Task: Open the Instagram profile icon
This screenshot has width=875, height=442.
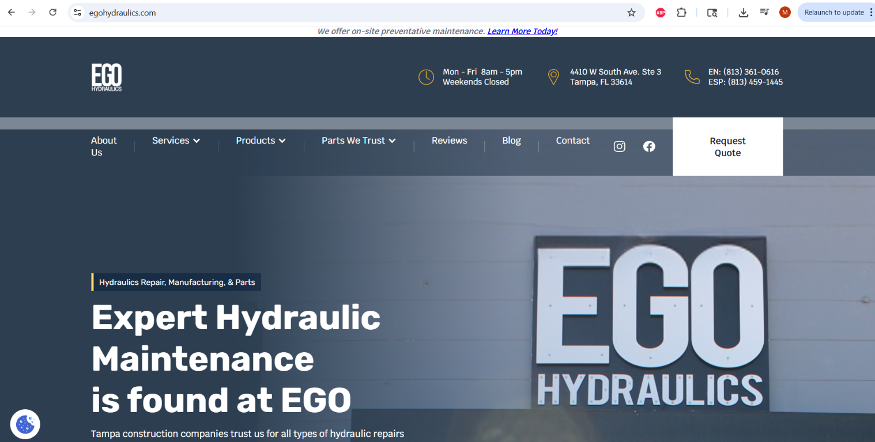Action: click(x=620, y=146)
